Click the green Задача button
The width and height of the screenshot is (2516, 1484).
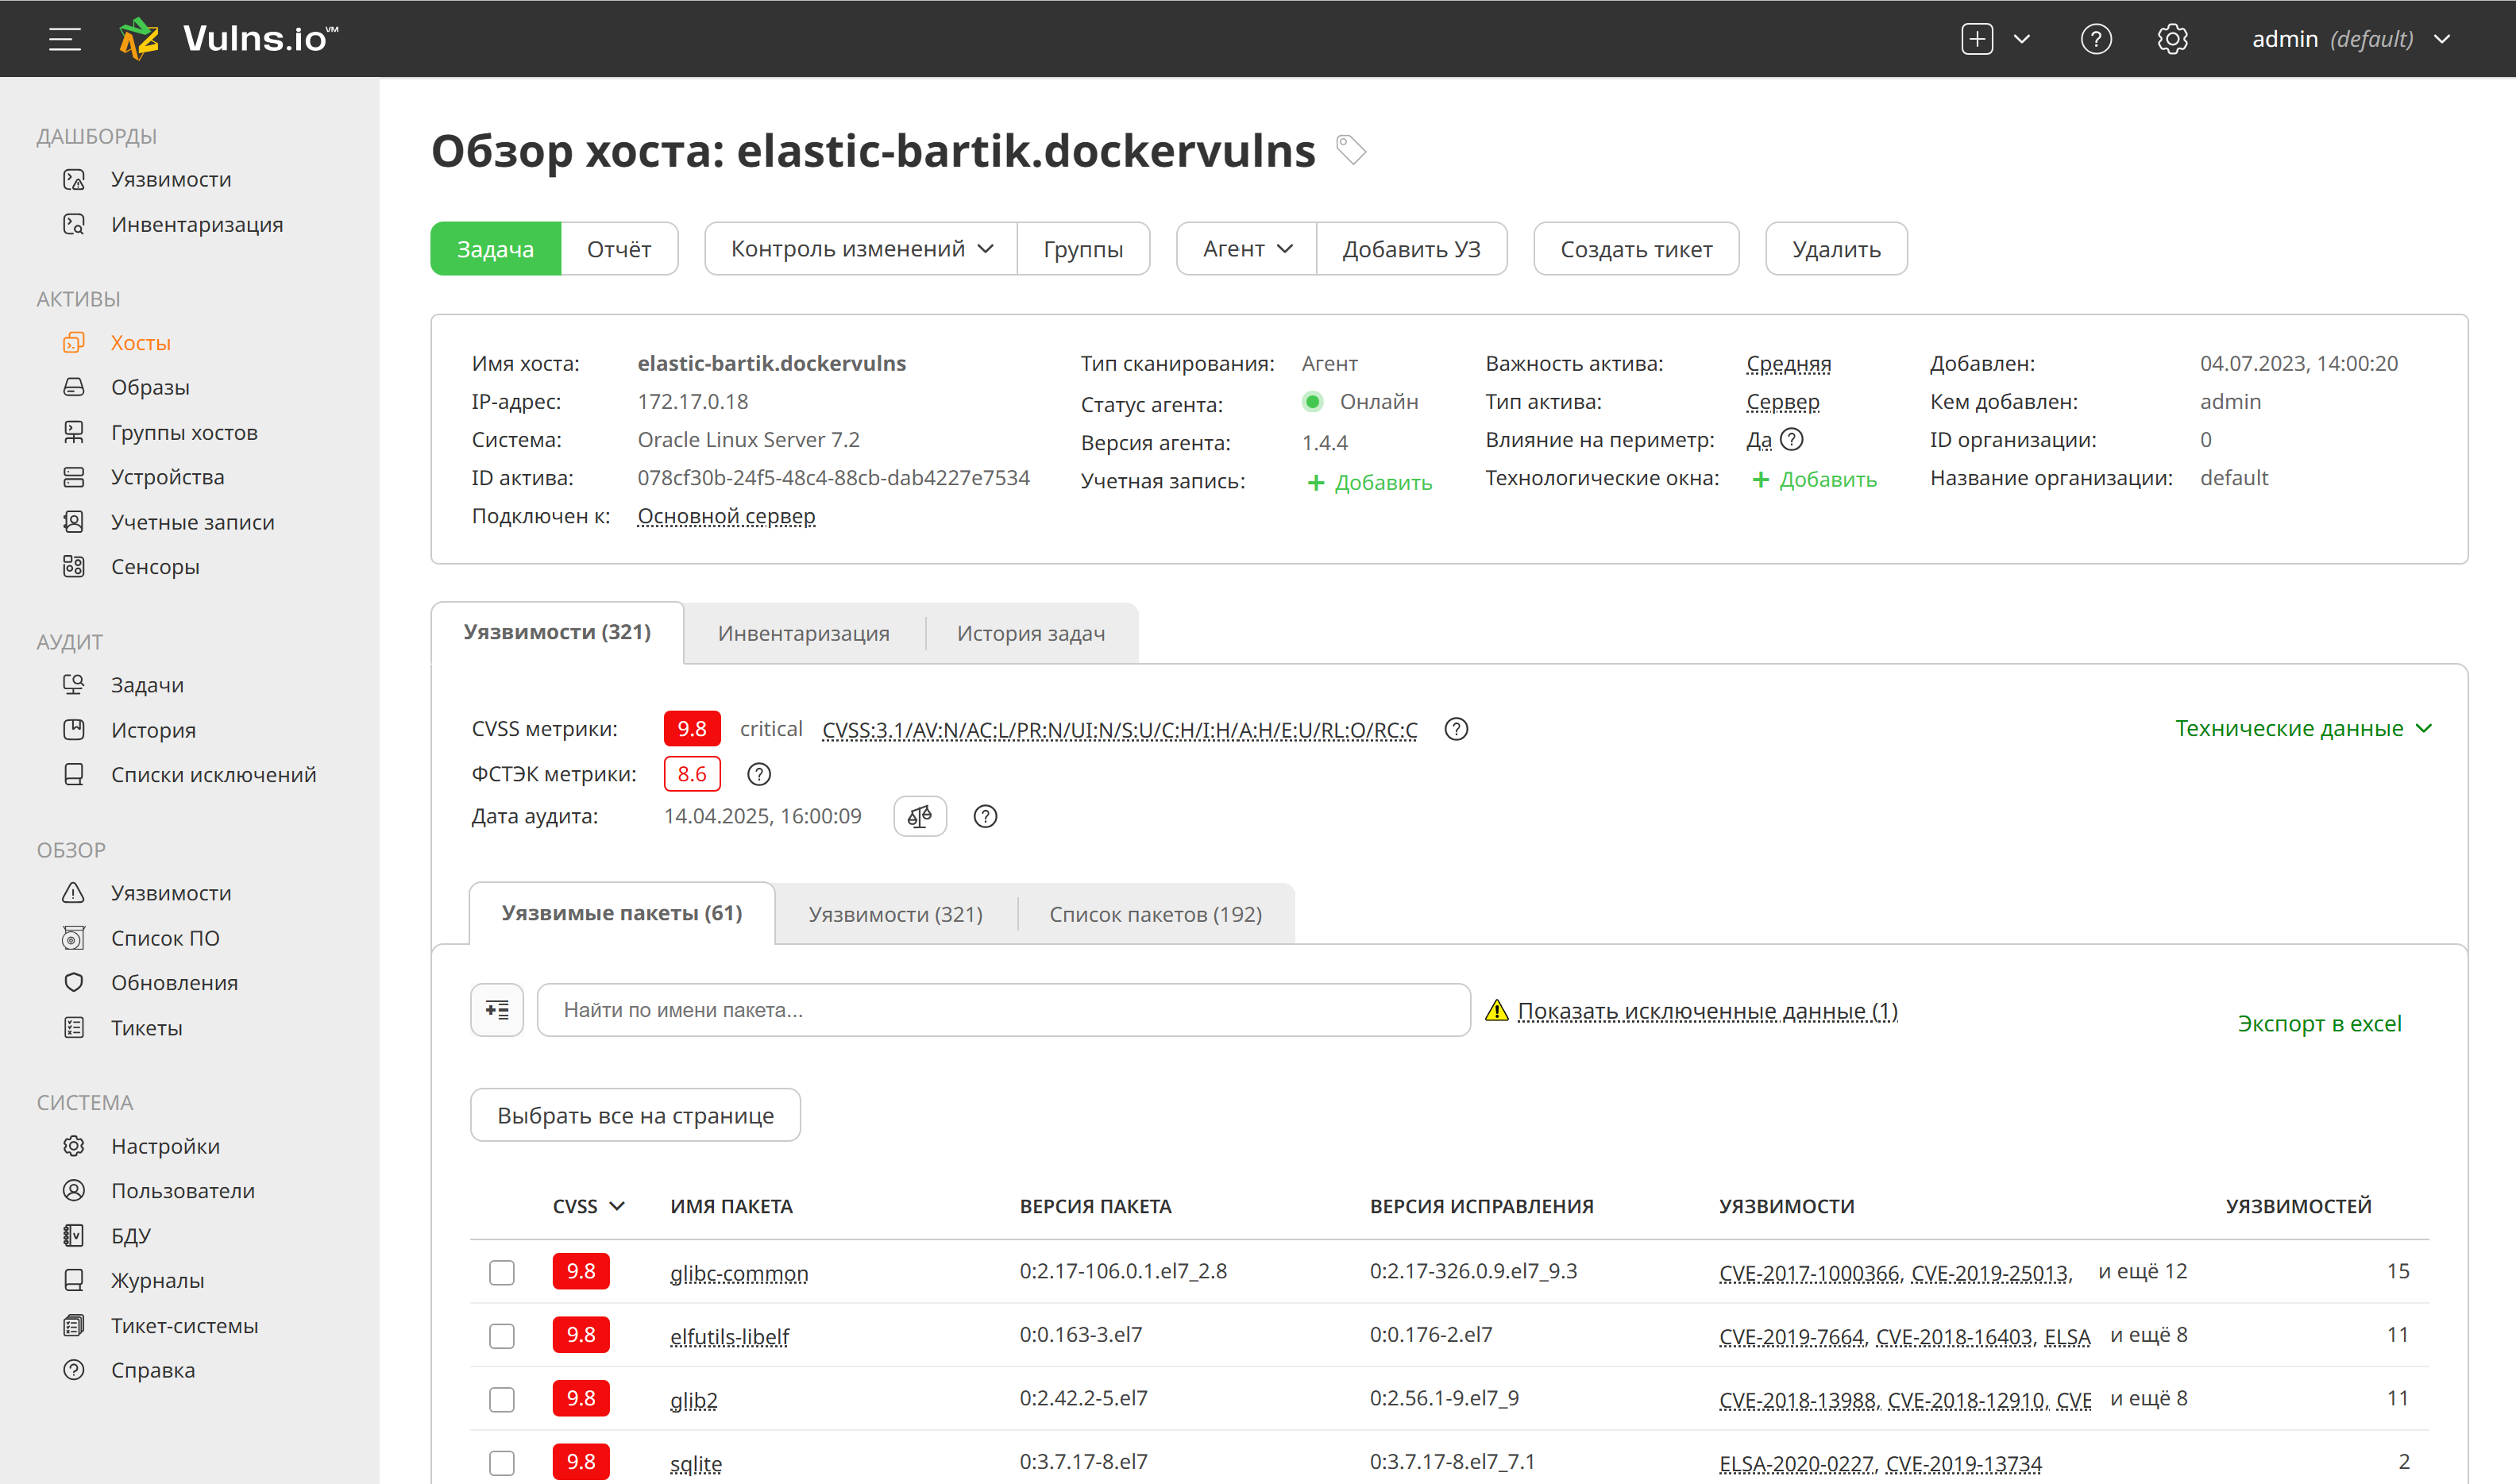click(x=495, y=248)
